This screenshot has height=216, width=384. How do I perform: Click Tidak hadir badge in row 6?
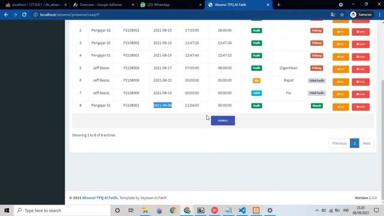[317, 80]
